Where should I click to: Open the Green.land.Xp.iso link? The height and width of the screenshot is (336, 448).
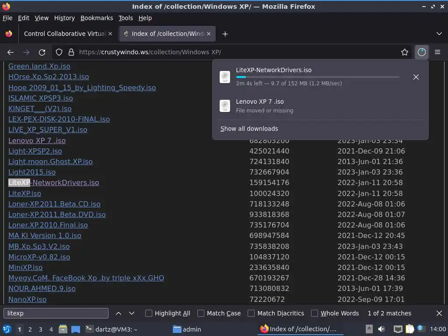(39, 66)
